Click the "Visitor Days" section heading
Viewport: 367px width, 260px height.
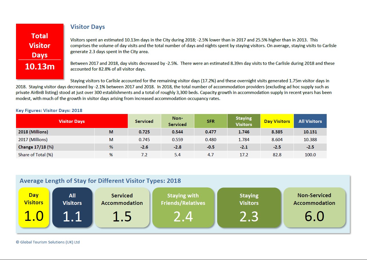pyautogui.click(x=87, y=27)
